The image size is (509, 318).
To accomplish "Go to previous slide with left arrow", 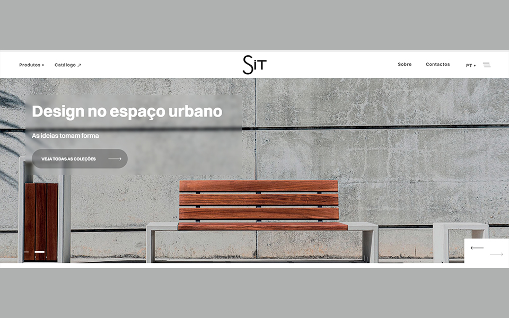I will coord(477,248).
